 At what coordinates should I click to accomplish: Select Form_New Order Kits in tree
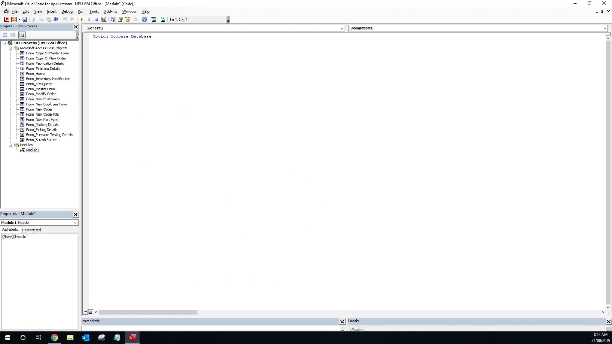point(42,115)
